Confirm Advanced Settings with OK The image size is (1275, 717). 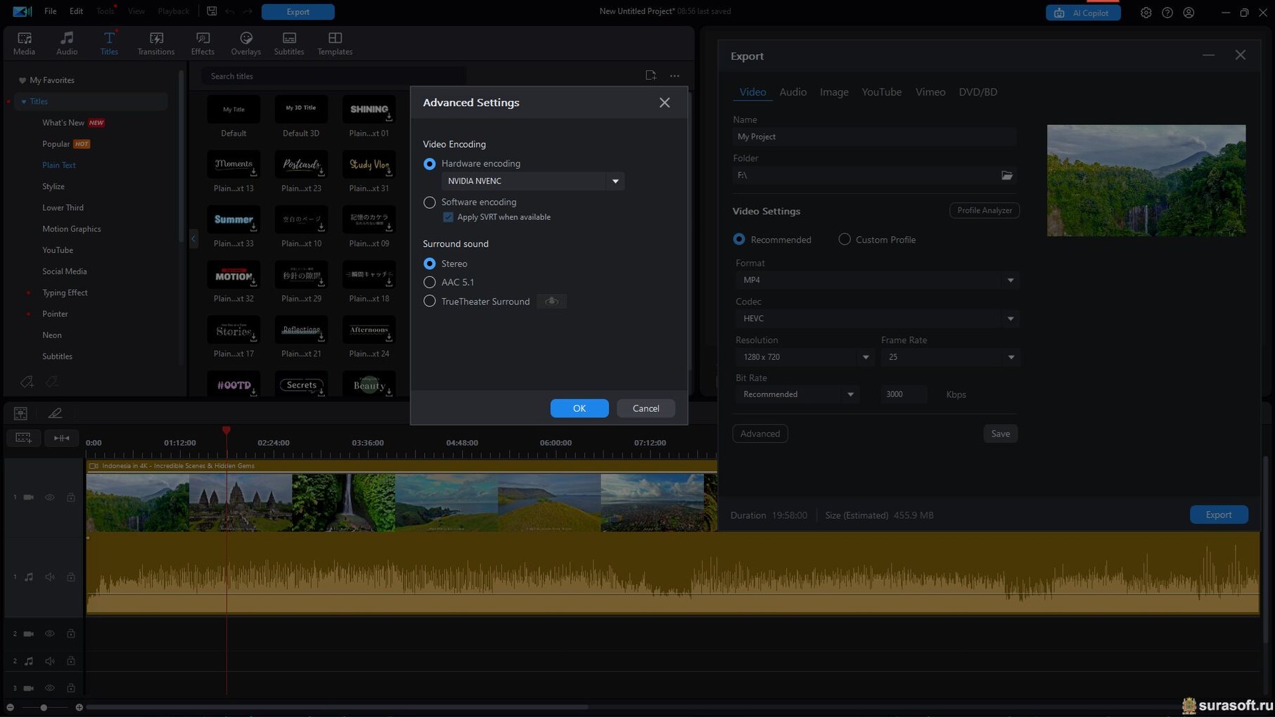coord(579,408)
